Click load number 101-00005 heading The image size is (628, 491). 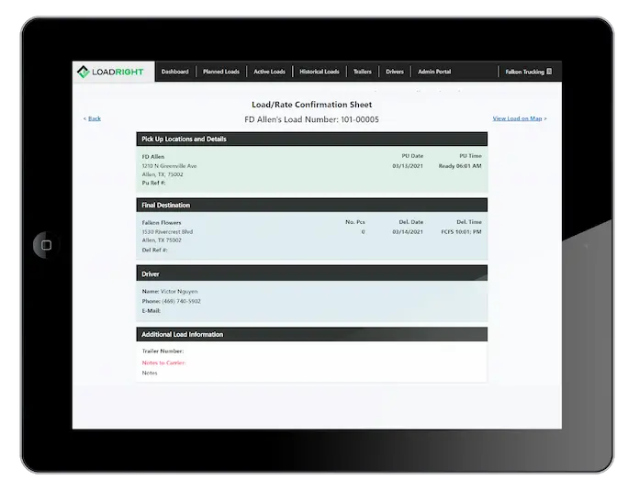311,119
